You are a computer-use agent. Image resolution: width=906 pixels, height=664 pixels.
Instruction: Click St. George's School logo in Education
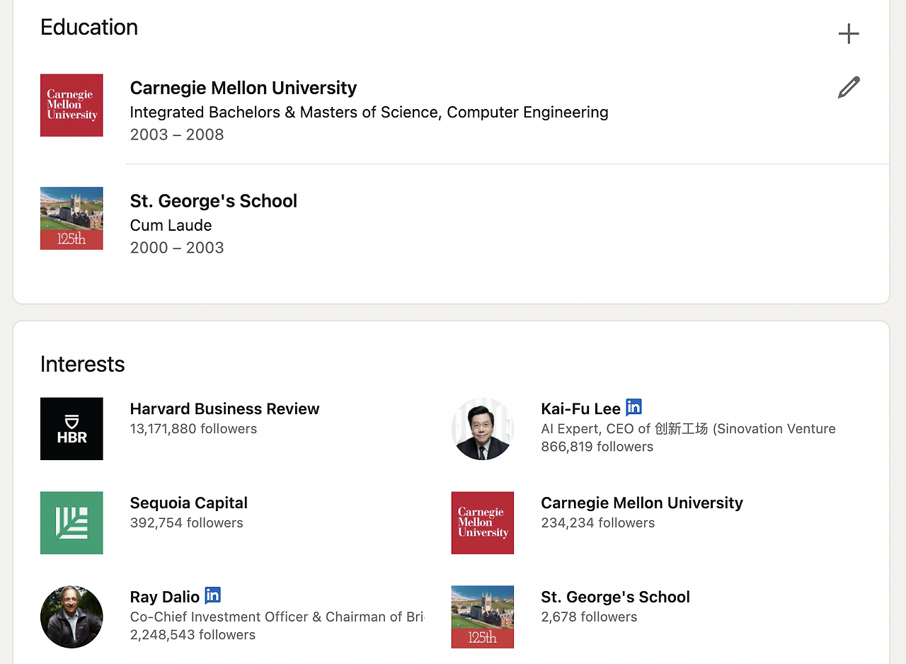click(71, 218)
